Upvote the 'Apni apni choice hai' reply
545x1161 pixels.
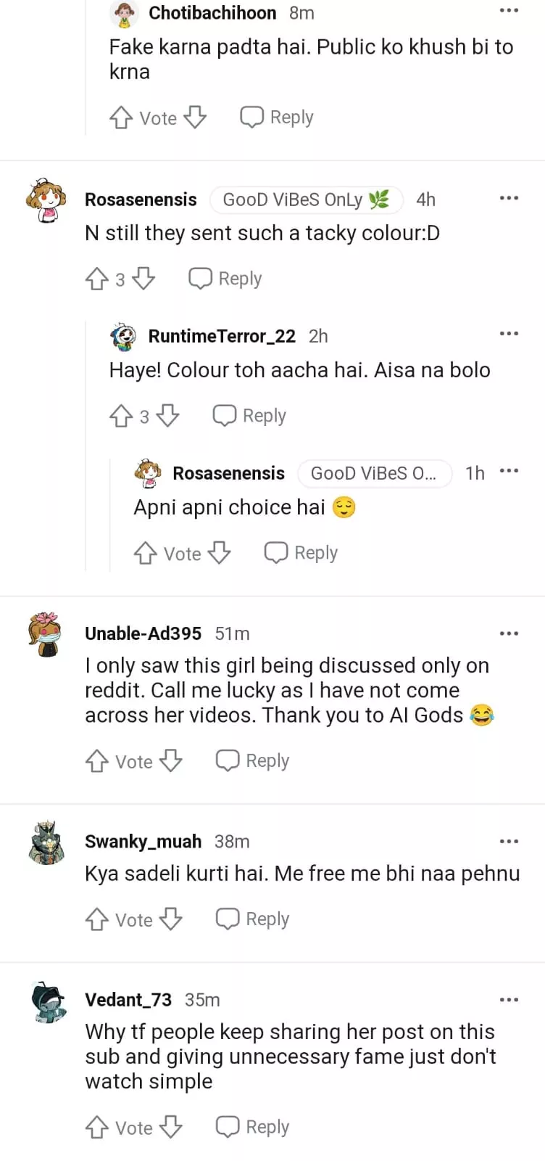tap(146, 554)
